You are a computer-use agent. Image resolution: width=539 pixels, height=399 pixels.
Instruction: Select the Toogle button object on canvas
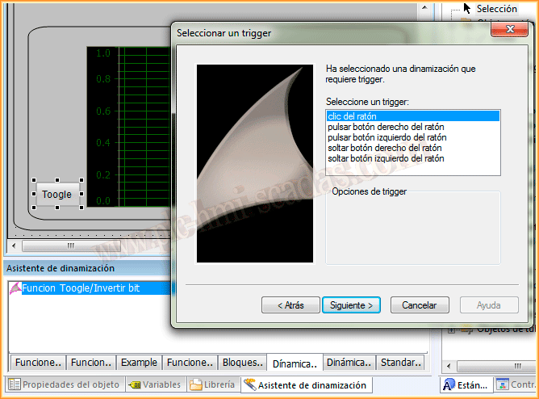coord(56,195)
